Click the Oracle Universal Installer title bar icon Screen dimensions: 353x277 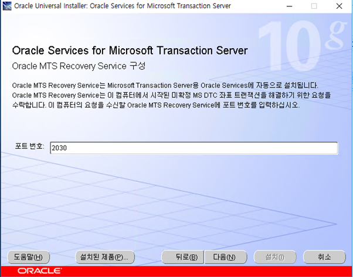(7, 6)
